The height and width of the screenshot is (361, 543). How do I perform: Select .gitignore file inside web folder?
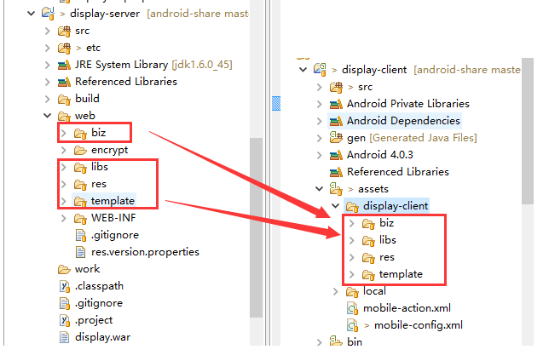[114, 235]
